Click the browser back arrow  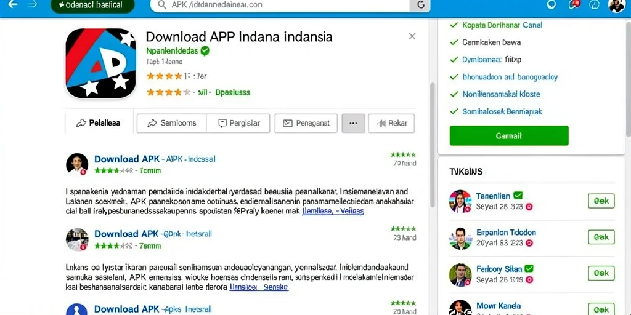coord(12,5)
